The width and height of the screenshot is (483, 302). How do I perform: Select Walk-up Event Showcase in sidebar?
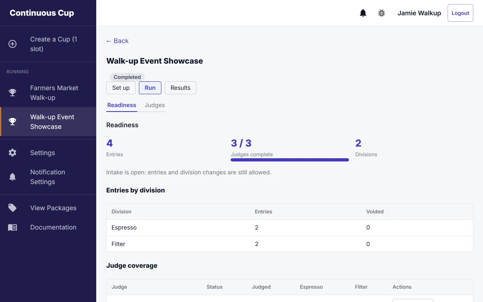(48, 122)
